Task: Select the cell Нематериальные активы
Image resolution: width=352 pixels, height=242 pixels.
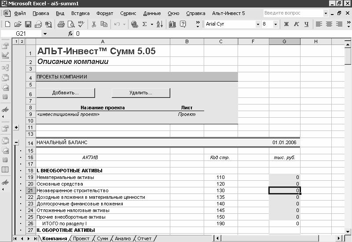Action: [x=103, y=178]
